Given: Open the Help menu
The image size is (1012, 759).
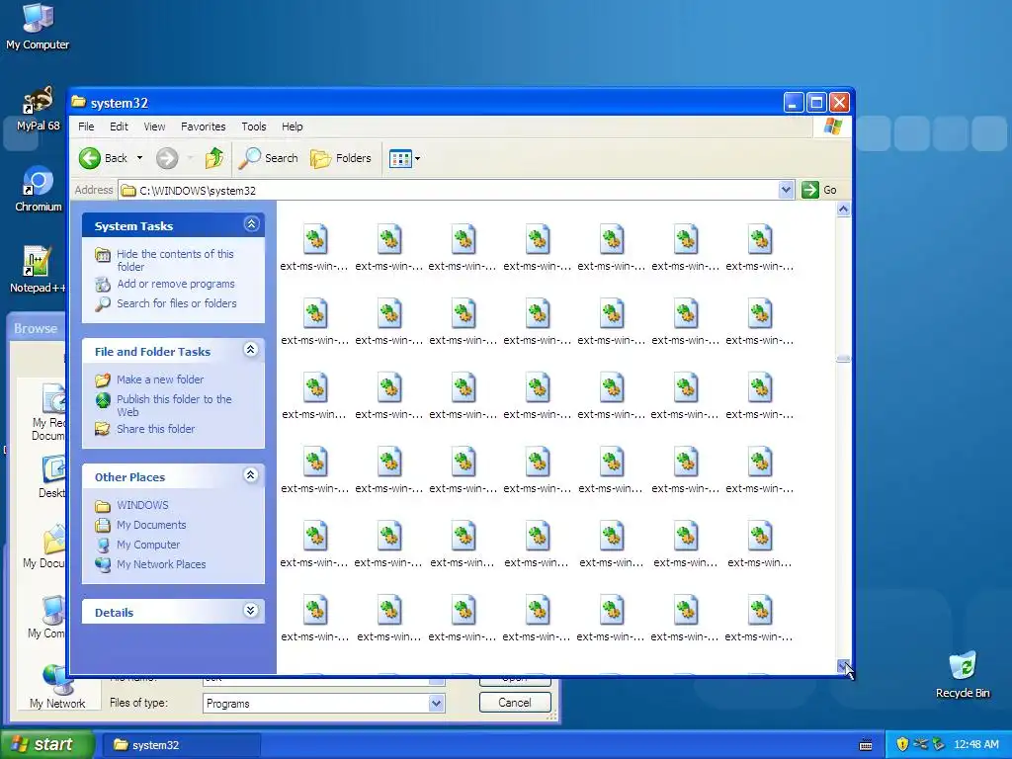Looking at the screenshot, I should (292, 126).
